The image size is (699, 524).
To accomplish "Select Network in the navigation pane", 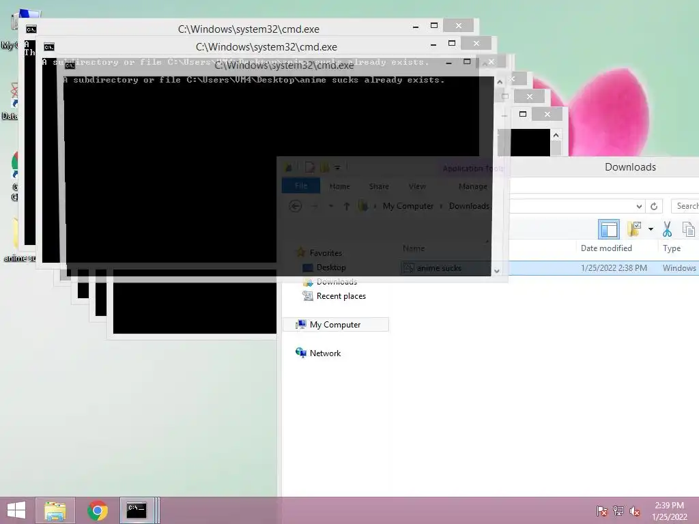I will (x=325, y=353).
